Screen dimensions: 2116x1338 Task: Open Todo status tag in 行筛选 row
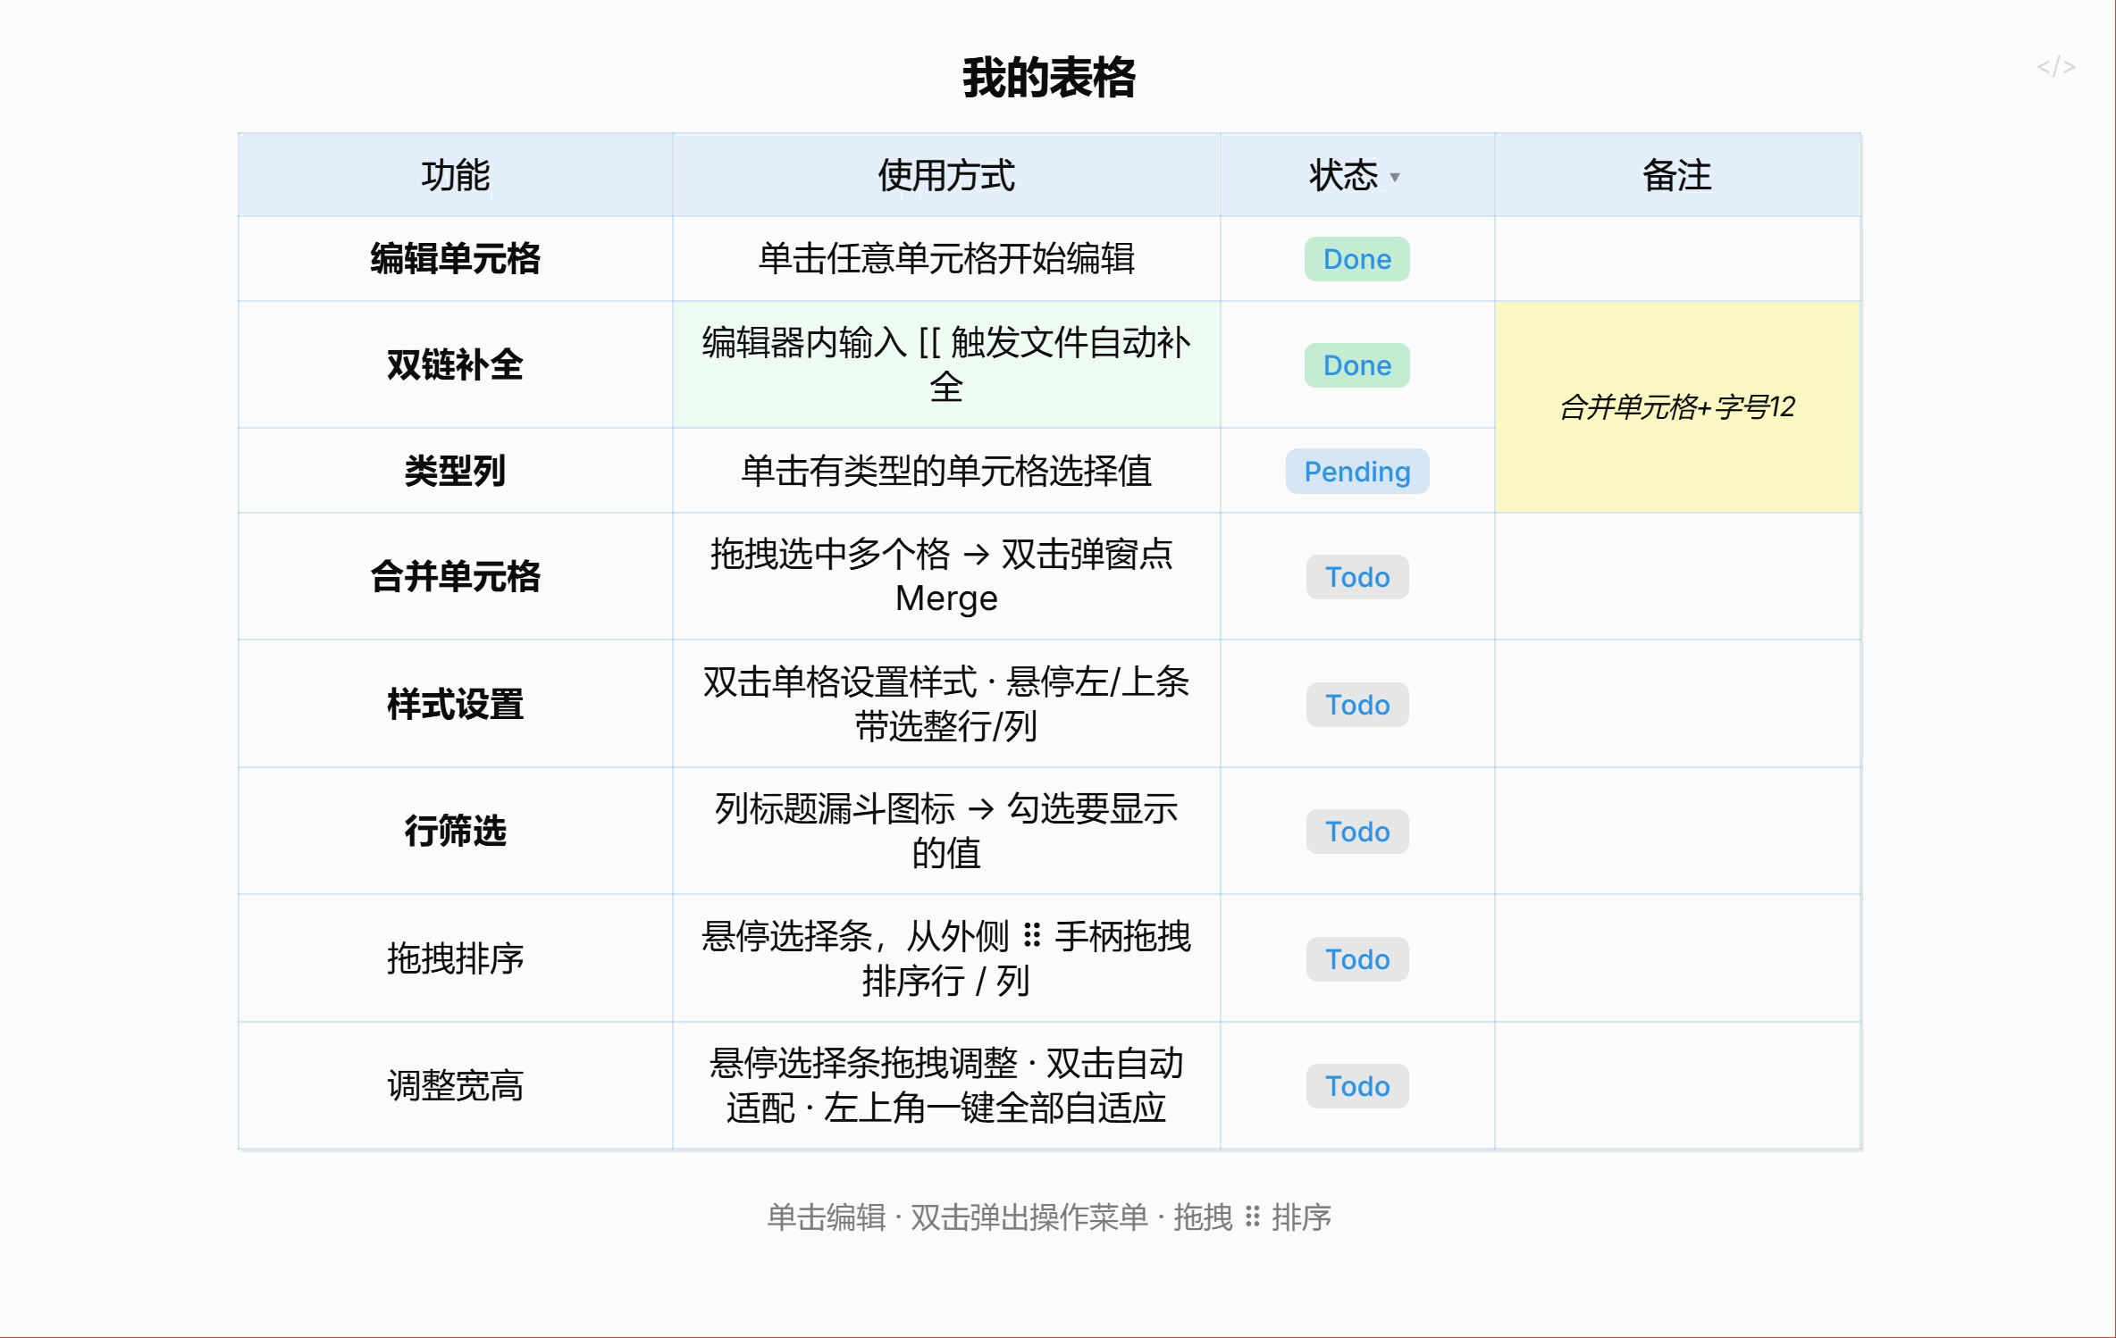[1357, 832]
